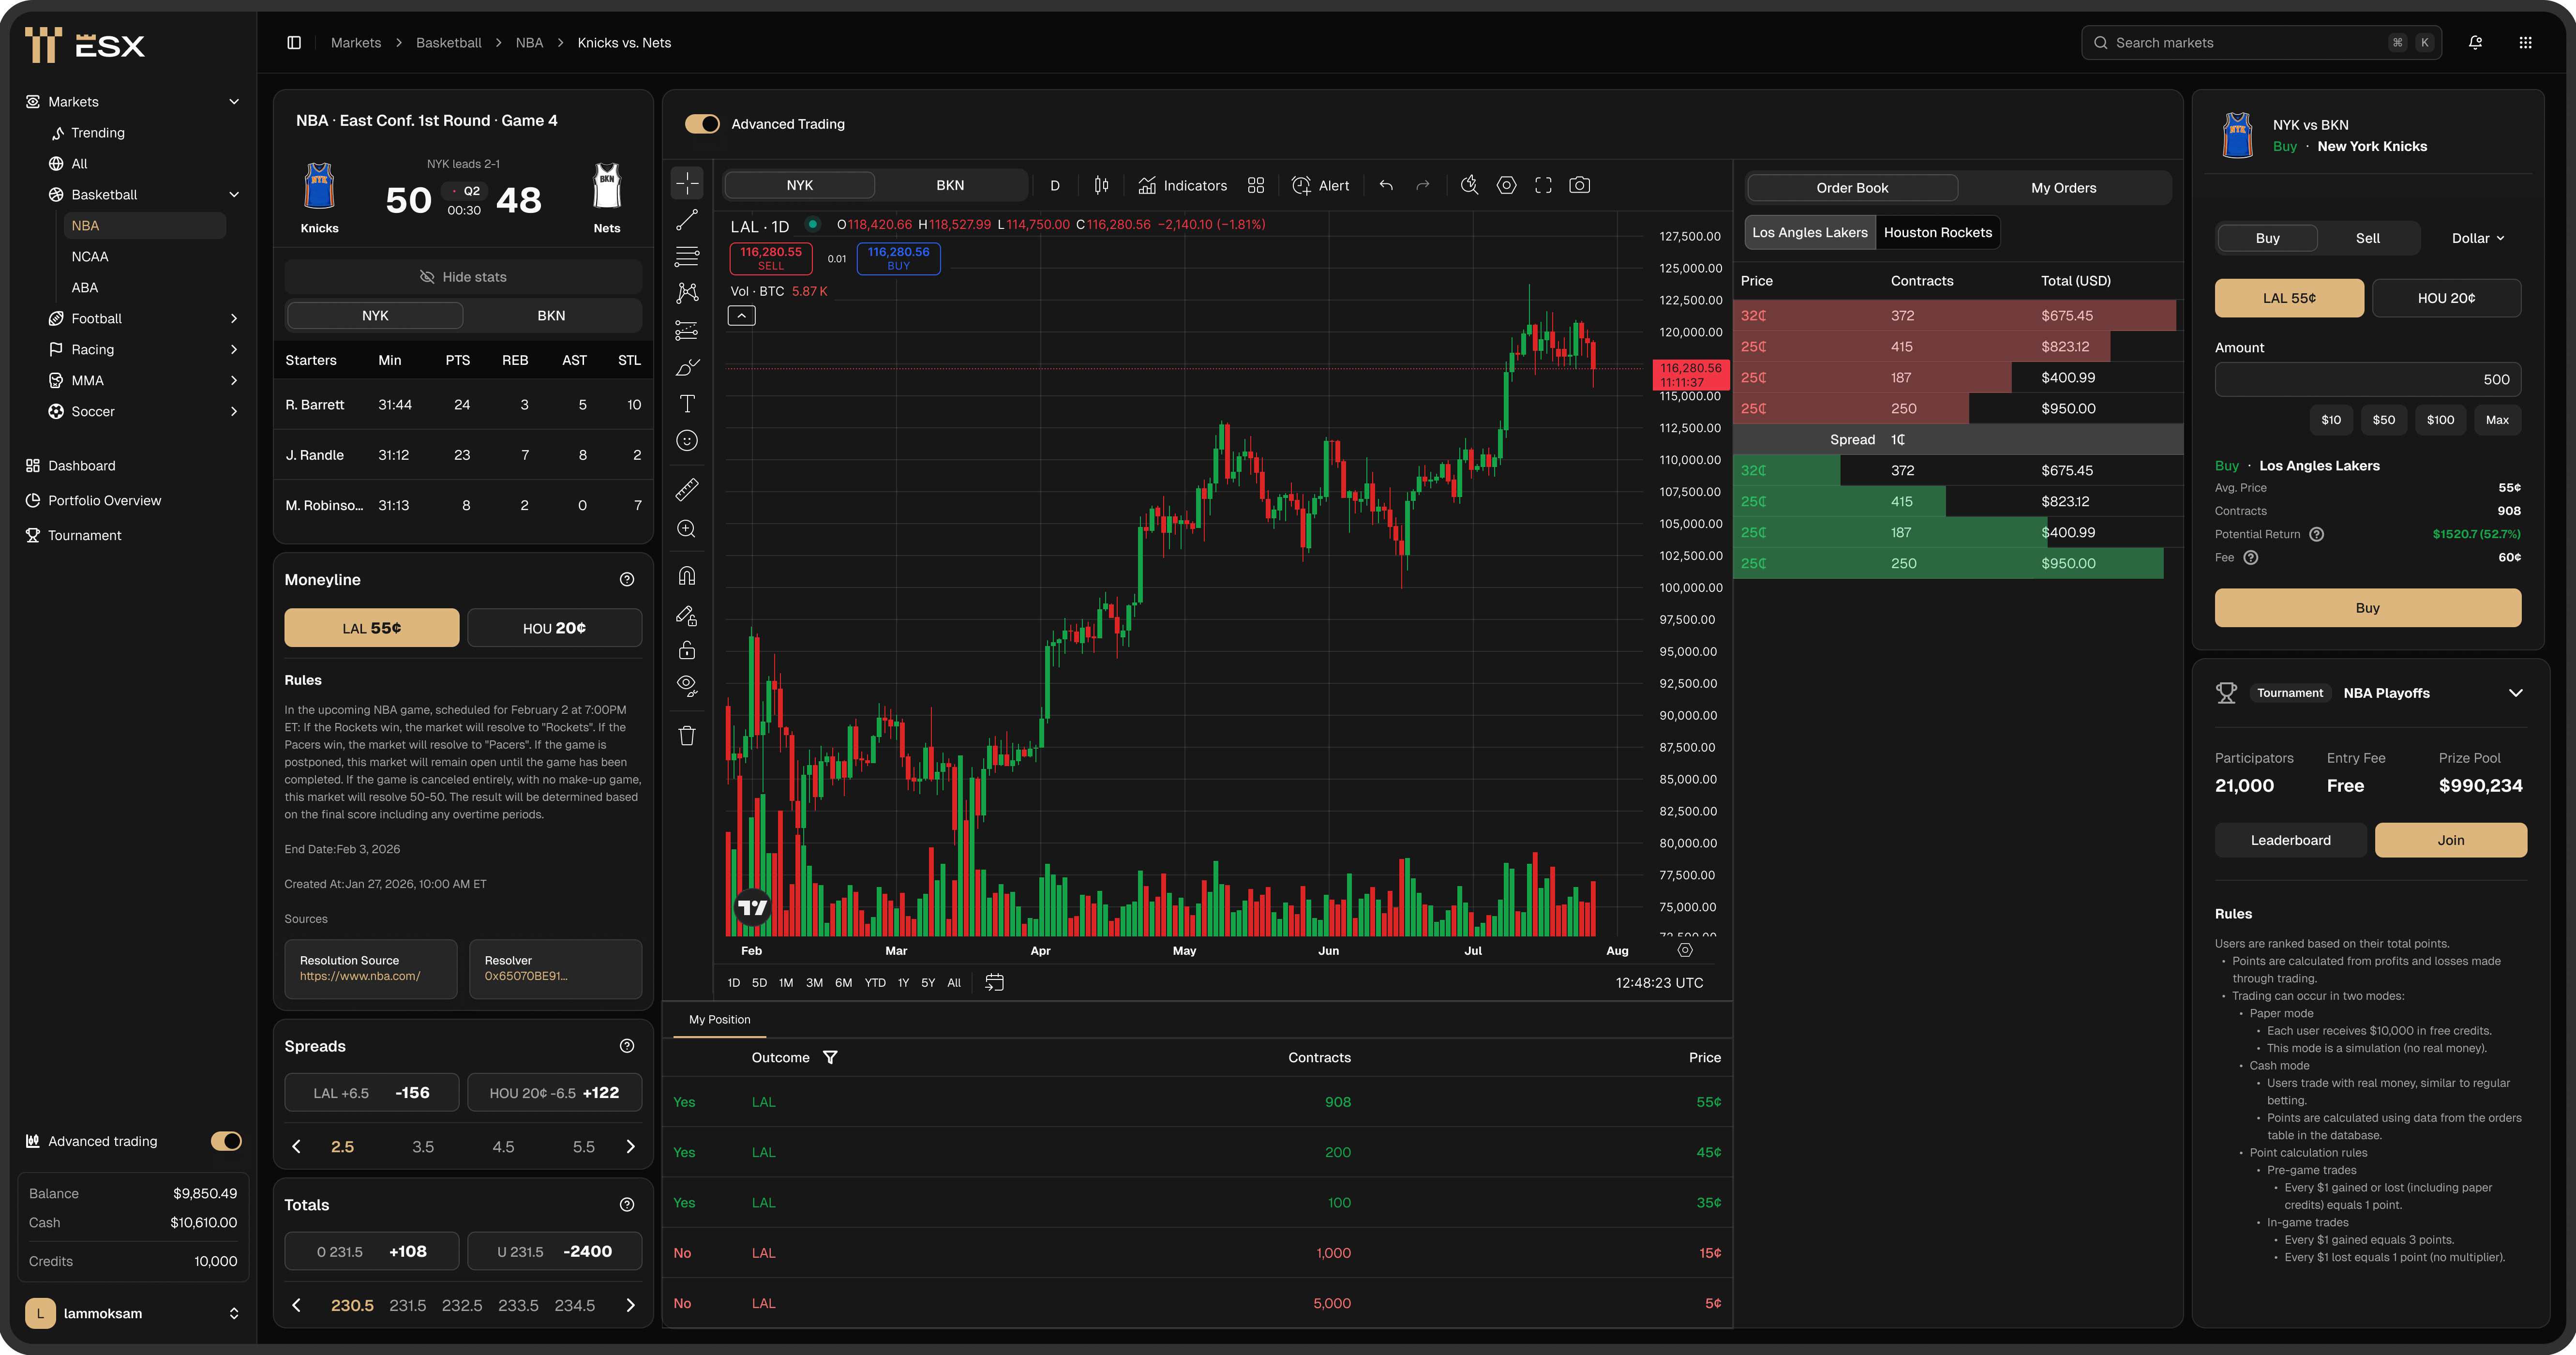
Task: Toggle hide all drawings eye icon
Action: (x=687, y=686)
